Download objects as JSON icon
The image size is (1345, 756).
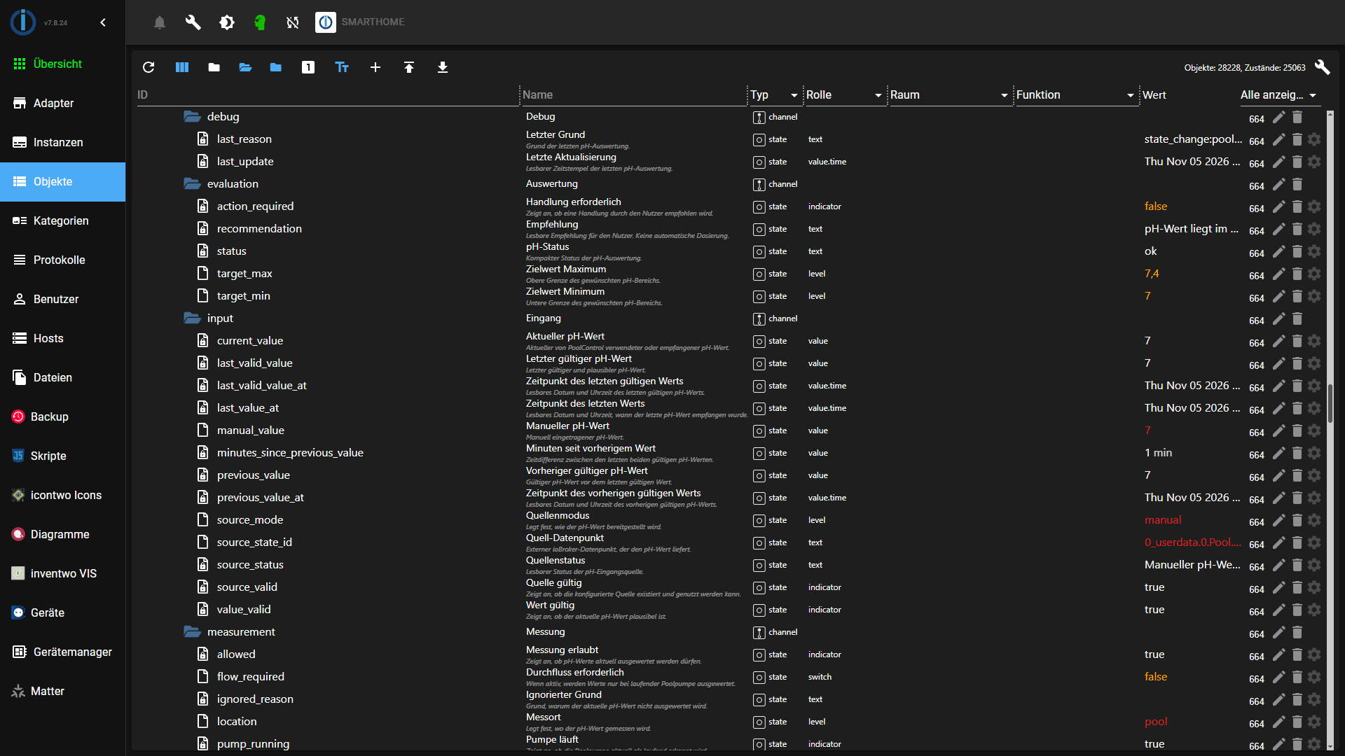coord(443,67)
